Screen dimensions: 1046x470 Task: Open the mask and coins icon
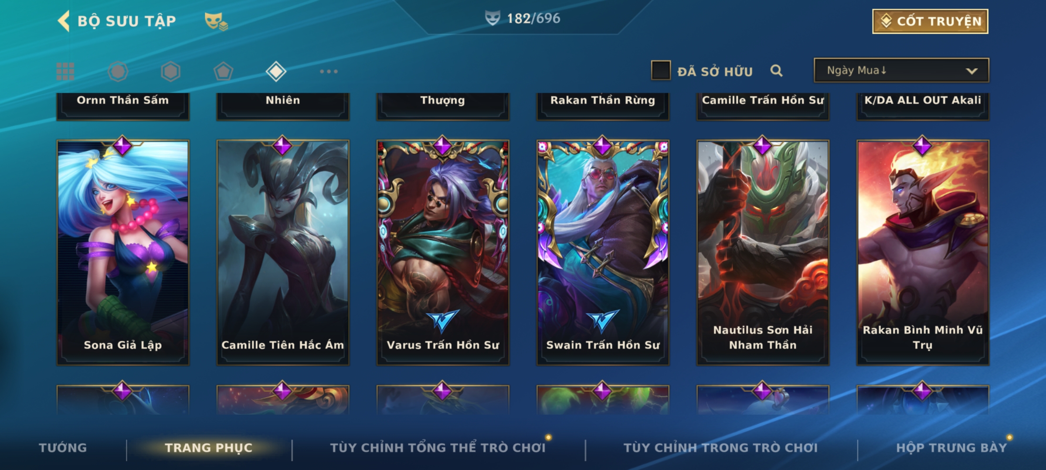216,21
